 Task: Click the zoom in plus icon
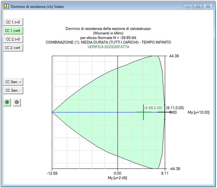point(7,103)
